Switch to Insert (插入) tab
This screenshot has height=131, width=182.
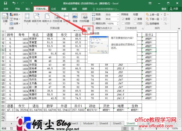coord(28,9)
